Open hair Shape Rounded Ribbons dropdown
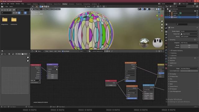Image resolution: width=199 pixels, height=112 pixels. click(189, 68)
